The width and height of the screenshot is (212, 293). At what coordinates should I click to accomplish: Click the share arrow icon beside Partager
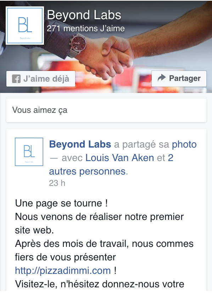[162, 78]
